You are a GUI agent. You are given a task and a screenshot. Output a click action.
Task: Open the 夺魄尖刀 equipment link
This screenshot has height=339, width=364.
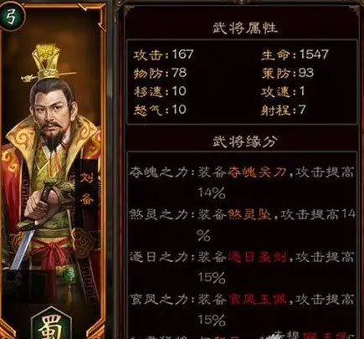(257, 172)
